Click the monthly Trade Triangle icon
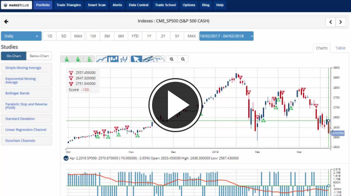 coord(66,59)
